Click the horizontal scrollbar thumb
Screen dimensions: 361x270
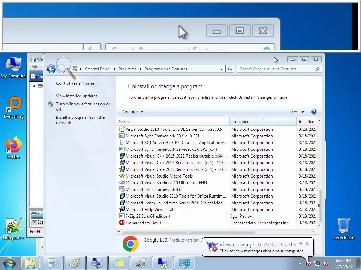tap(189, 231)
